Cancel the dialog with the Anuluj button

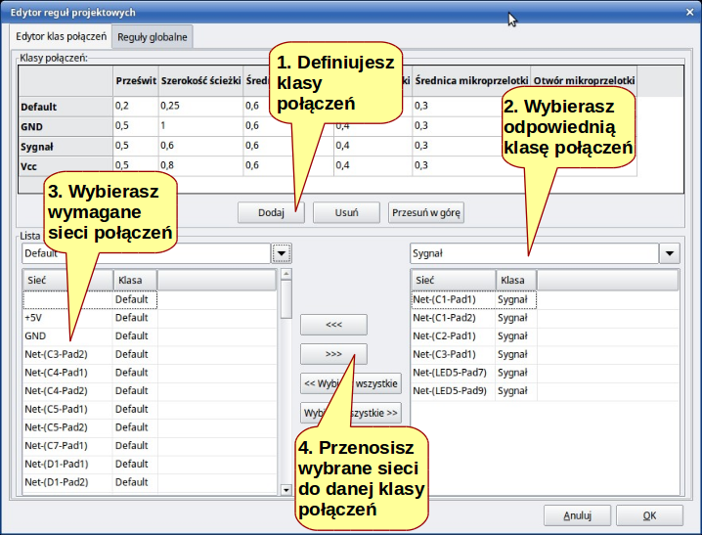click(577, 515)
